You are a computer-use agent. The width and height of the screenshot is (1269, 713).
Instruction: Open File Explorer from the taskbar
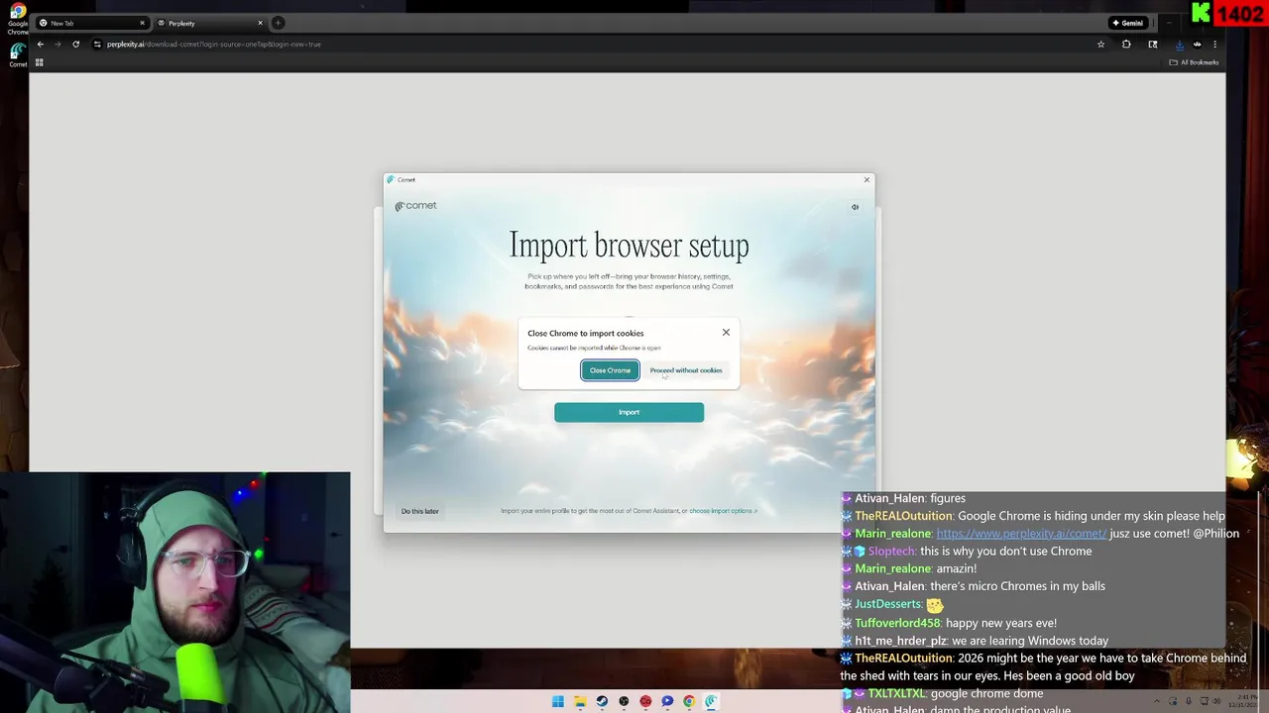click(x=580, y=701)
